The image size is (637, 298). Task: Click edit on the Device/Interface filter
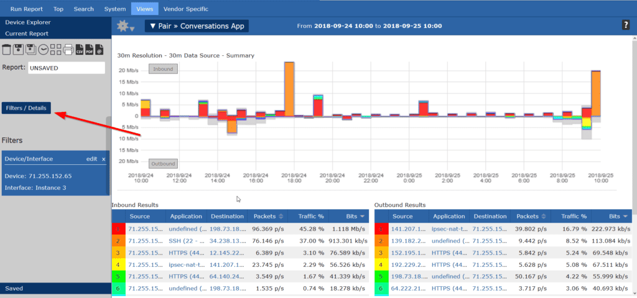(91, 159)
